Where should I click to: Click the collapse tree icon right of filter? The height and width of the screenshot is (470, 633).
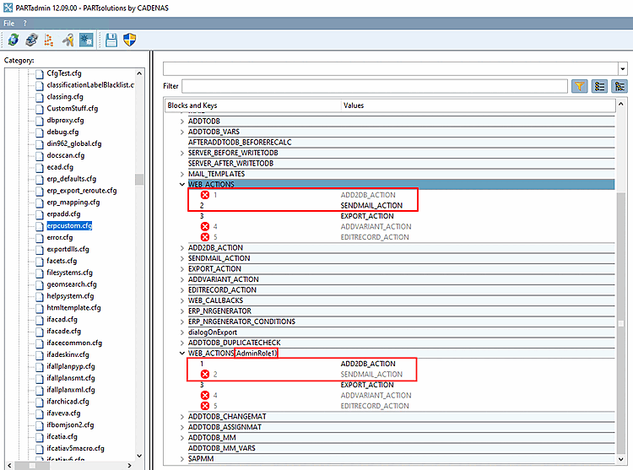(619, 86)
